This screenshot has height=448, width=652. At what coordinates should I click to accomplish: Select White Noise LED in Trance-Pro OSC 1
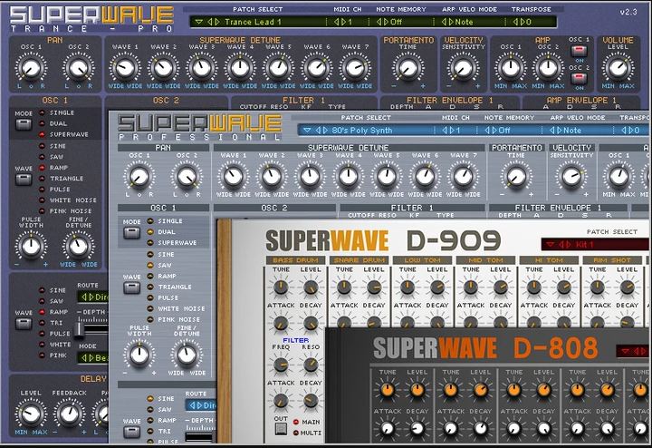[42, 200]
